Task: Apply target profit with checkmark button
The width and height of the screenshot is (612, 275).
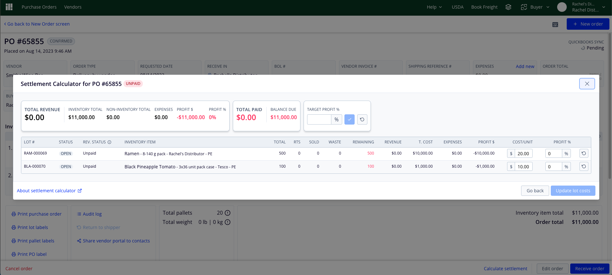Action: (350, 119)
